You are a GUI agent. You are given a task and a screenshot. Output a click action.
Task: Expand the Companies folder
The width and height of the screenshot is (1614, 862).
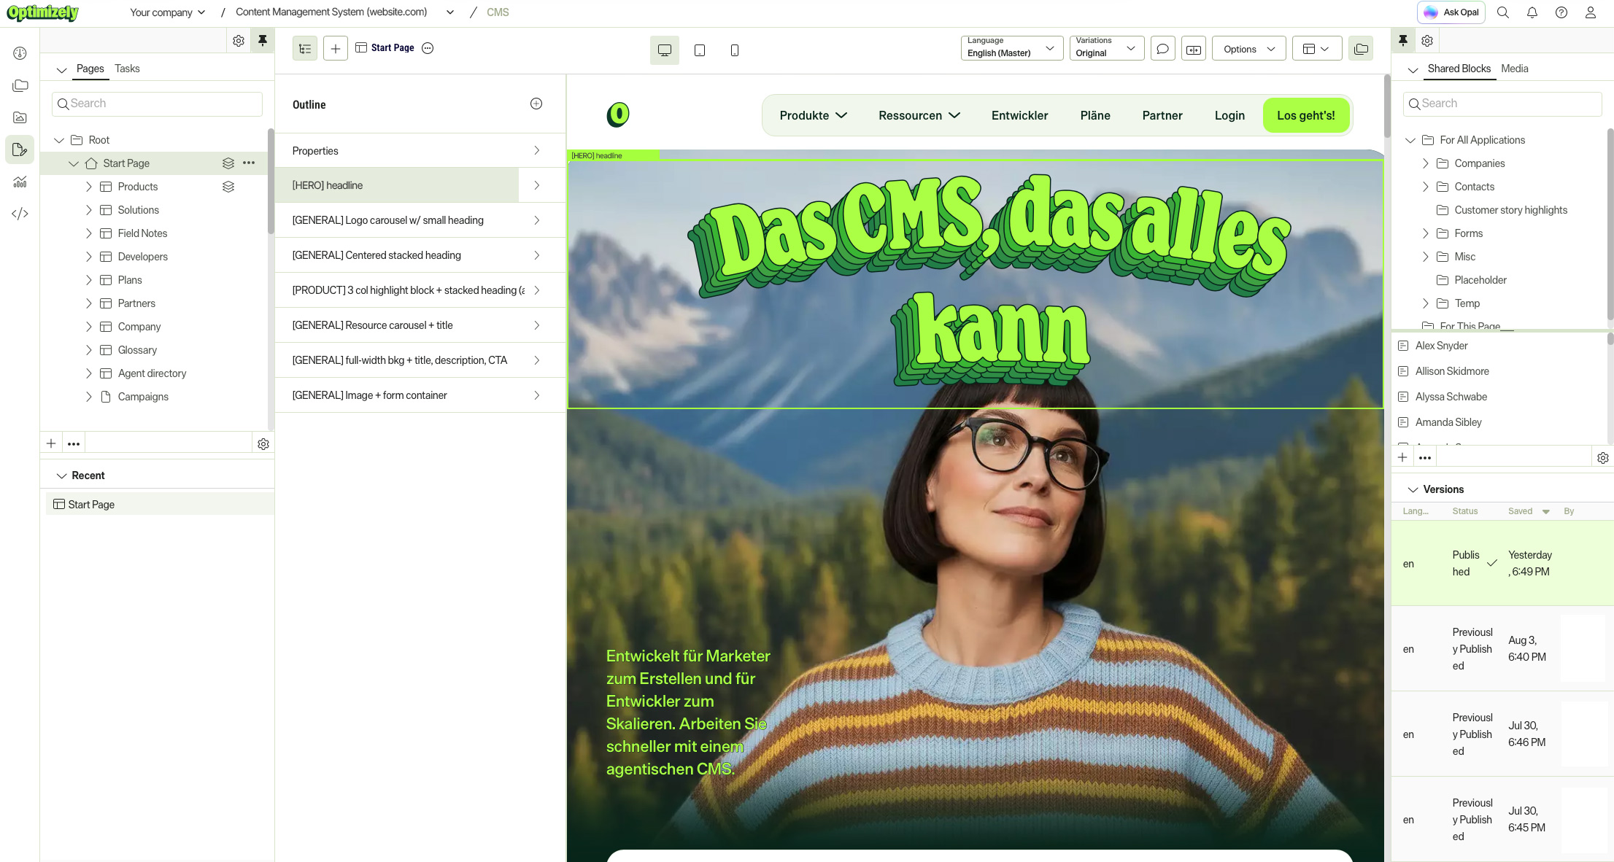click(1426, 163)
